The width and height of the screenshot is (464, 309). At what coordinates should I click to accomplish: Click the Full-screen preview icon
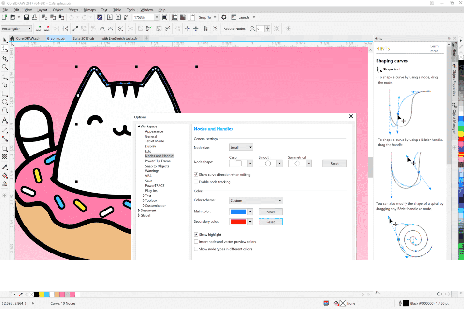pos(164,17)
